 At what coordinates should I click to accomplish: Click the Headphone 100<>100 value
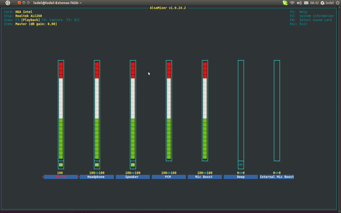97,173
